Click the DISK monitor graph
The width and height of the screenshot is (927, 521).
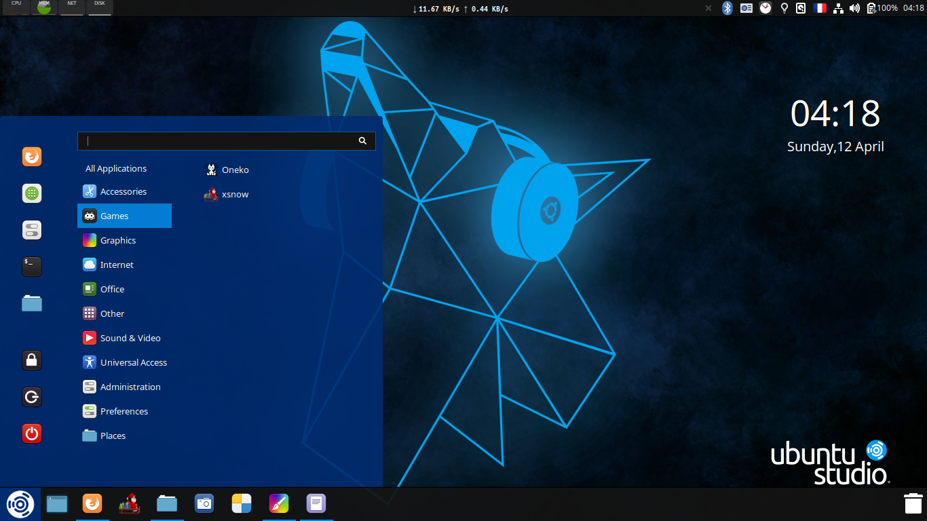click(100, 7)
